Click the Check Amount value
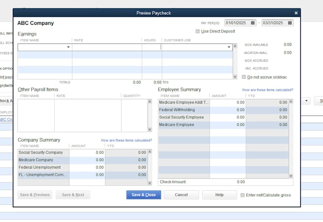The height and width of the screenshot is (222, 323). click(x=241, y=182)
